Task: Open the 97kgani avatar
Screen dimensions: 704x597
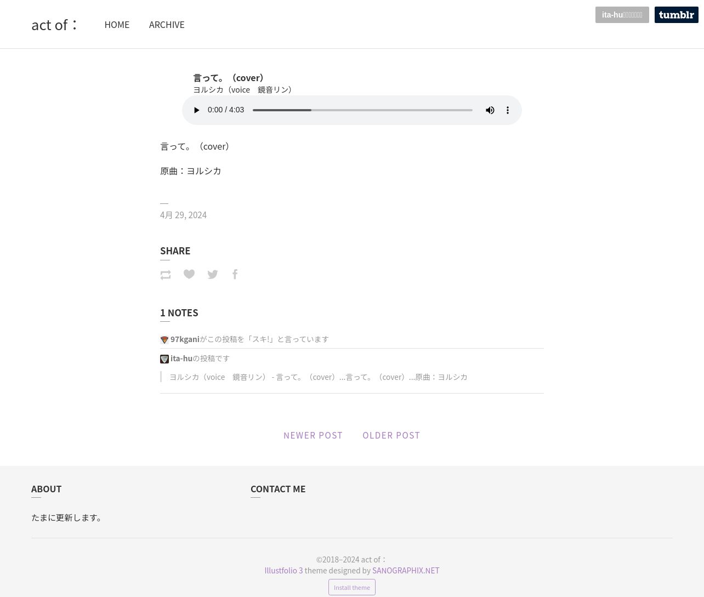Action: click(x=164, y=340)
